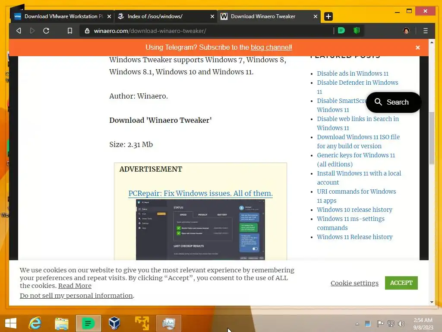Open the browser hamburger menu
Viewport: 442px width, 332px height.
(425, 31)
